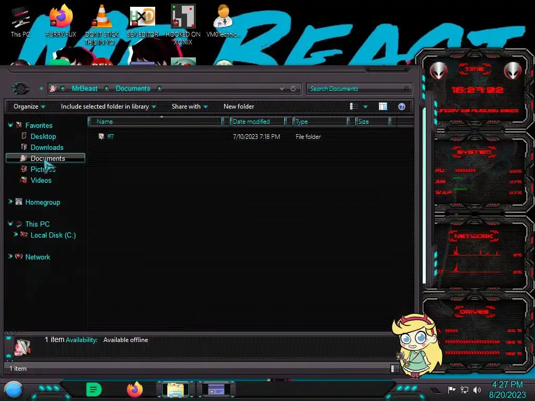
Task: Create a New folder
Action: point(239,107)
